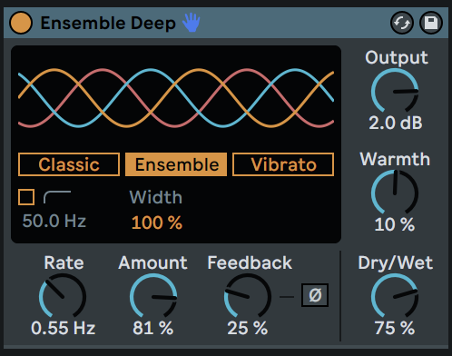Click the high-pass filter curve icon
The width and height of the screenshot is (452, 356).
(57, 197)
